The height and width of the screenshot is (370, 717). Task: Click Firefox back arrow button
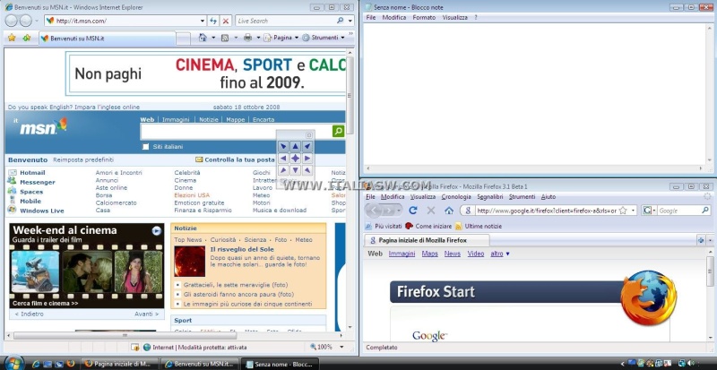click(x=373, y=211)
